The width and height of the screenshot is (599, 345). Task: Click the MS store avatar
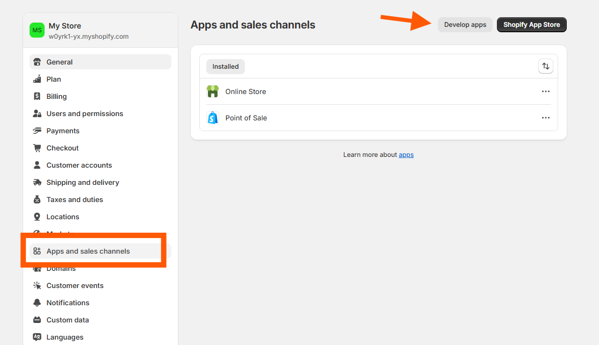tap(37, 30)
